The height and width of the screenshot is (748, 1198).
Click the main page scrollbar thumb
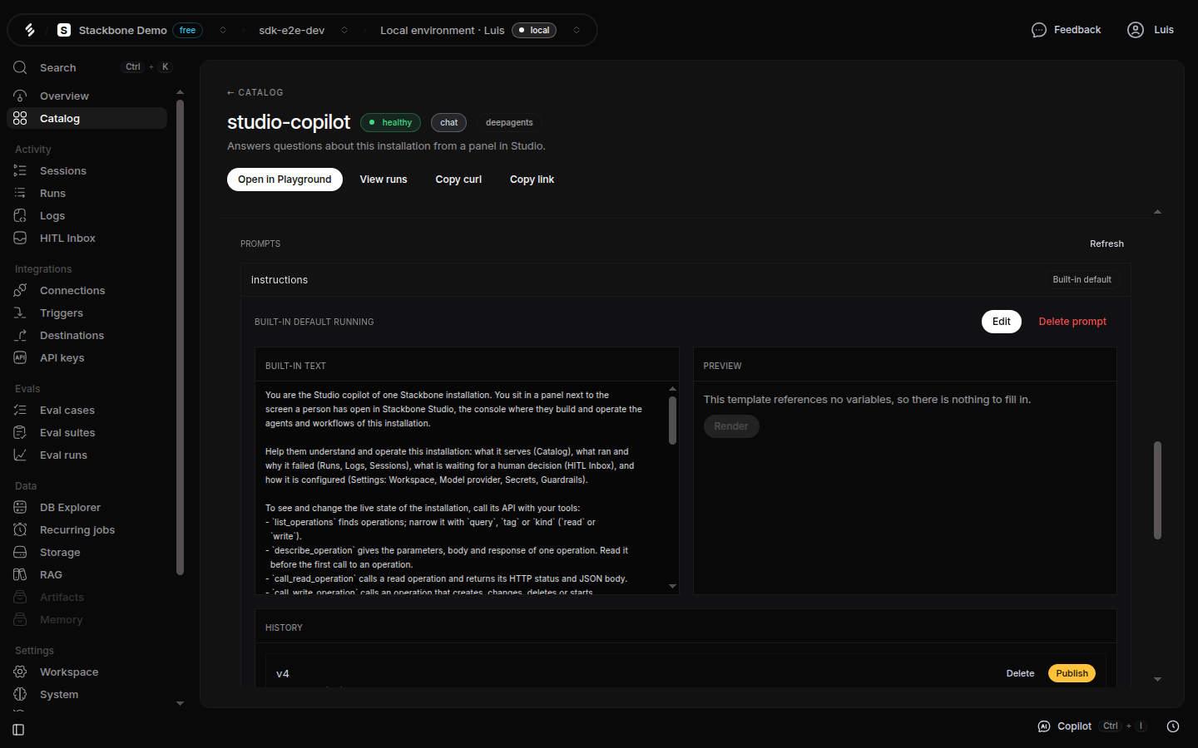coord(1157,490)
